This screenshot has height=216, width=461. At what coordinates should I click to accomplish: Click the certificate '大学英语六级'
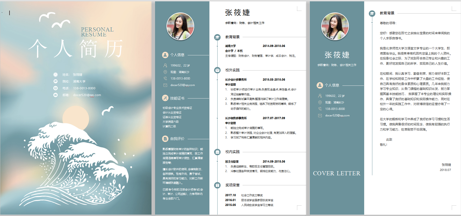click(171, 122)
